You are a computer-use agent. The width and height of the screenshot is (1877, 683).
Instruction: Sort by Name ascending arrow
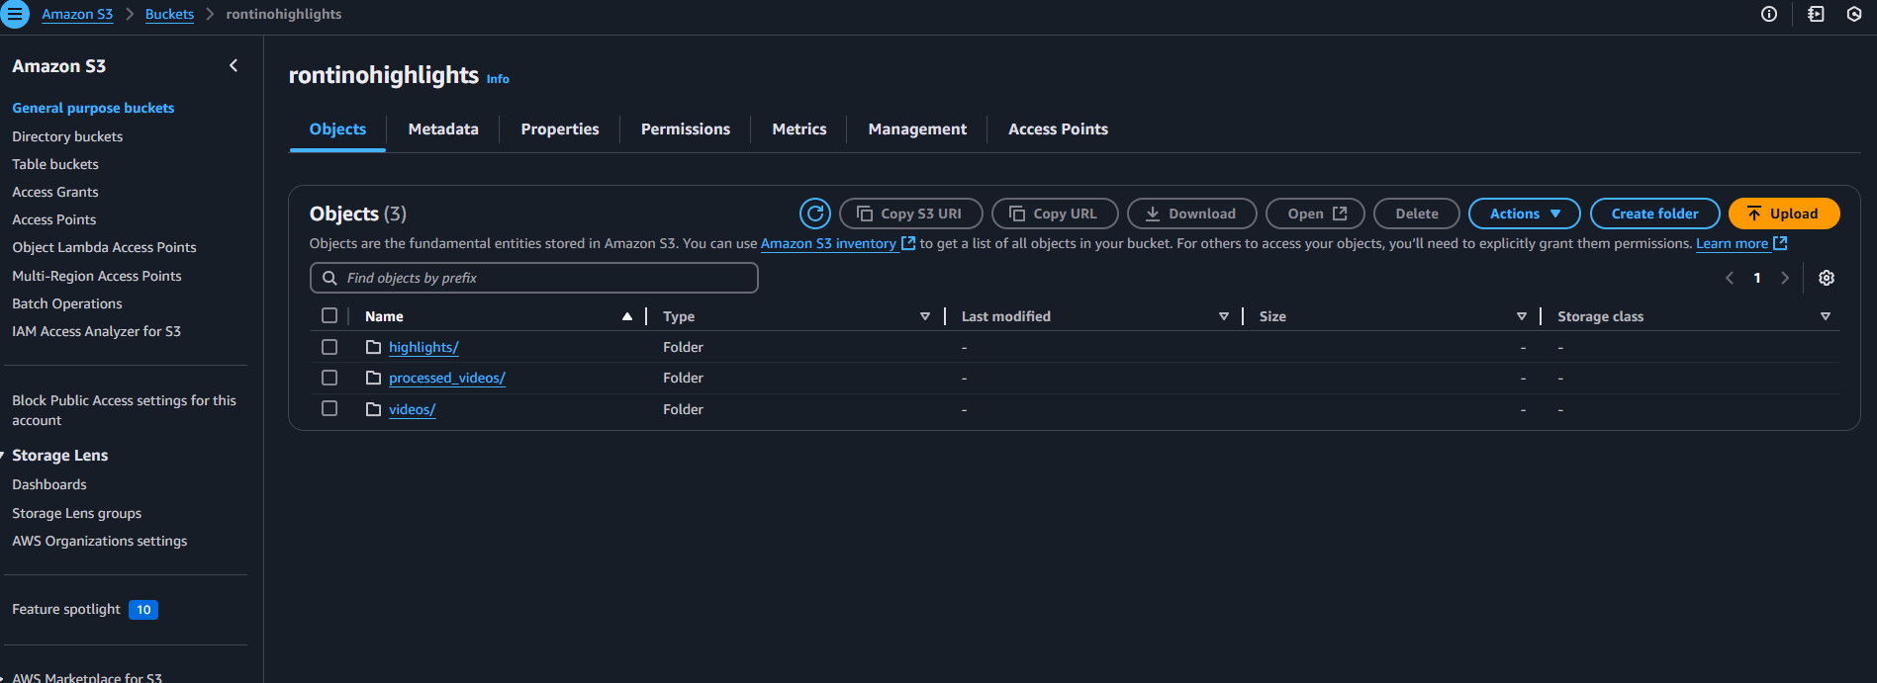click(627, 316)
